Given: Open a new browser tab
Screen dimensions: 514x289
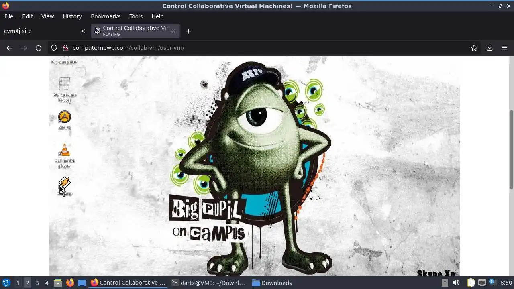Looking at the screenshot, I should tap(188, 31).
